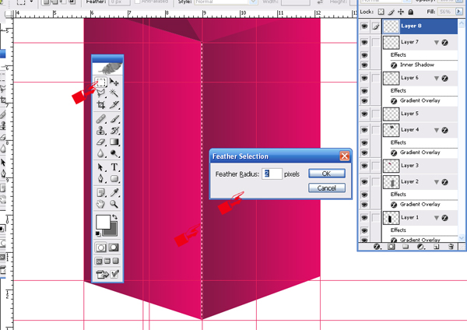Viewport: 467px width, 330px height.
Task: Swap foreground and background colors
Action: click(114, 217)
